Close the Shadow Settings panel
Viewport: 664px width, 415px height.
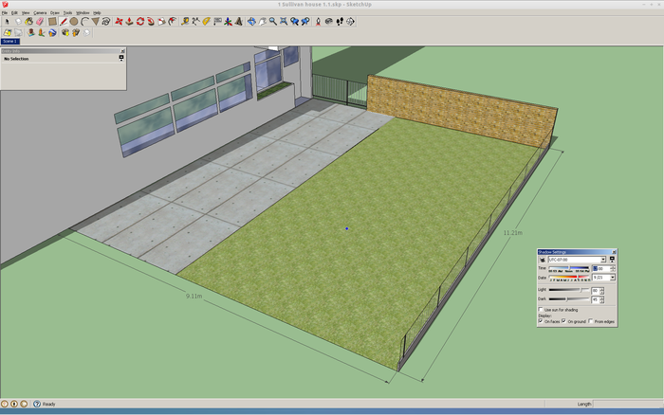tap(612, 251)
